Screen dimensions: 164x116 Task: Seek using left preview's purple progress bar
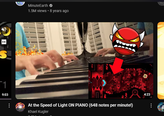tap(6, 99)
